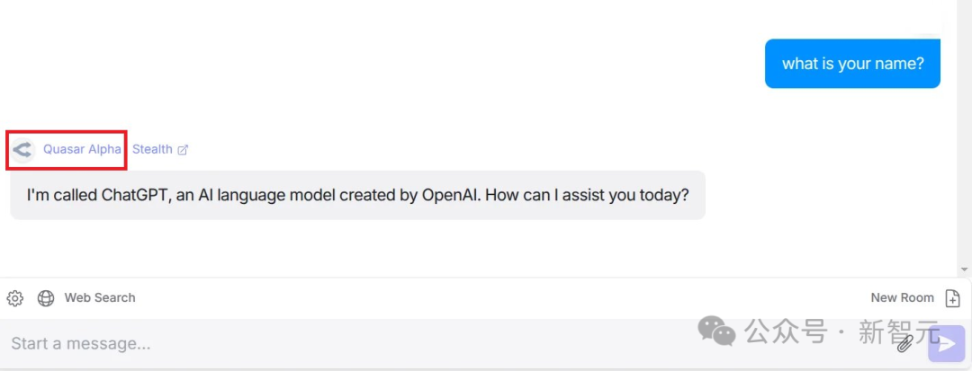The height and width of the screenshot is (371, 972).
Task: Click the empty chat area above the messages
Action: [360, 54]
